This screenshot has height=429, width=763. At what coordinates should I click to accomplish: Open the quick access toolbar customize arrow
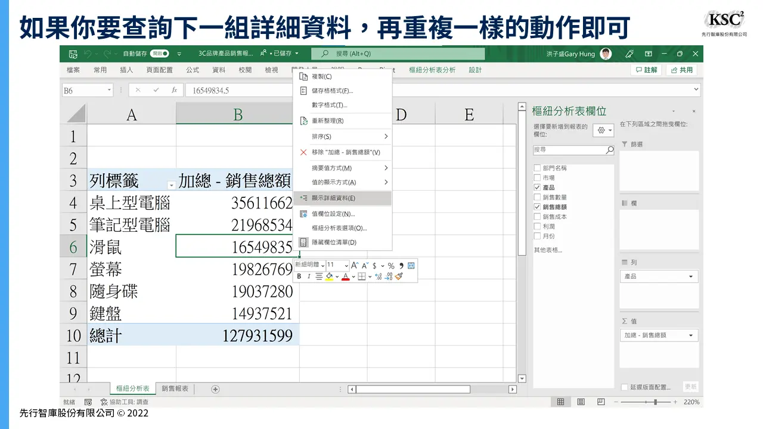coord(179,54)
